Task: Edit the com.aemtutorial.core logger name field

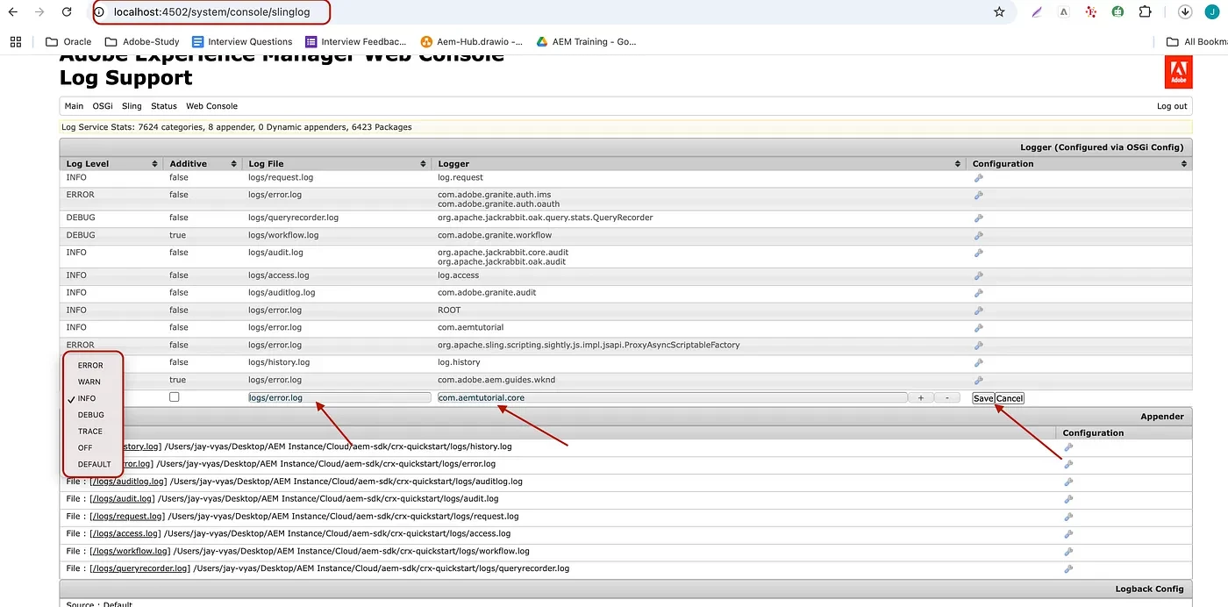Action: coord(673,397)
